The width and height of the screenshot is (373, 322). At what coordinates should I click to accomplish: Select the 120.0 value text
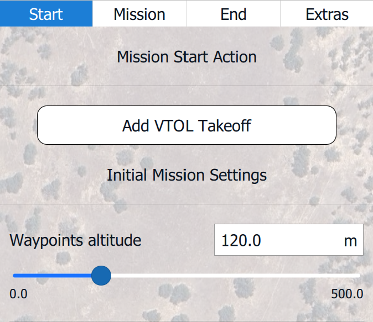point(241,241)
